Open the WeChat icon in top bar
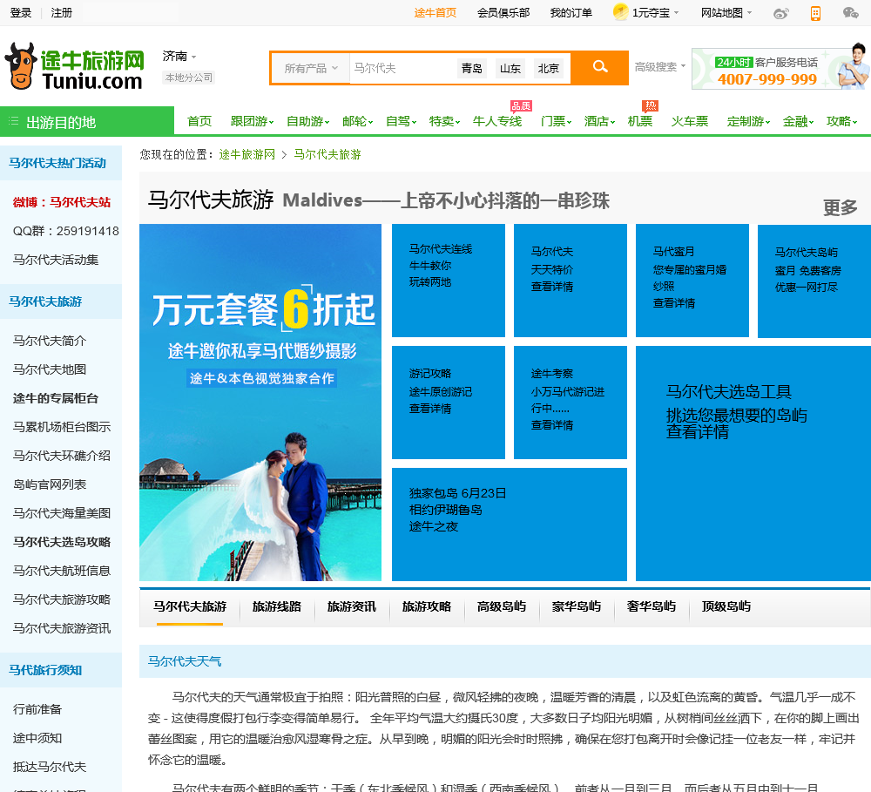The image size is (871, 792). [850, 13]
